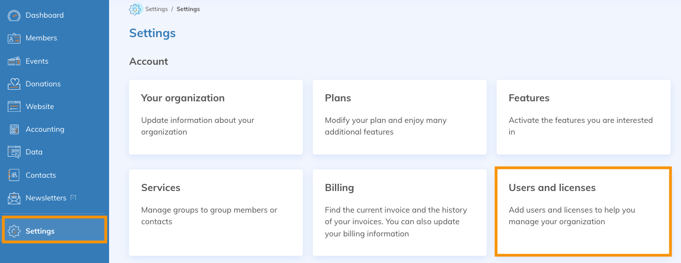The height and width of the screenshot is (263, 681).
Task: Click the Accounting calculator icon
Action: click(14, 129)
